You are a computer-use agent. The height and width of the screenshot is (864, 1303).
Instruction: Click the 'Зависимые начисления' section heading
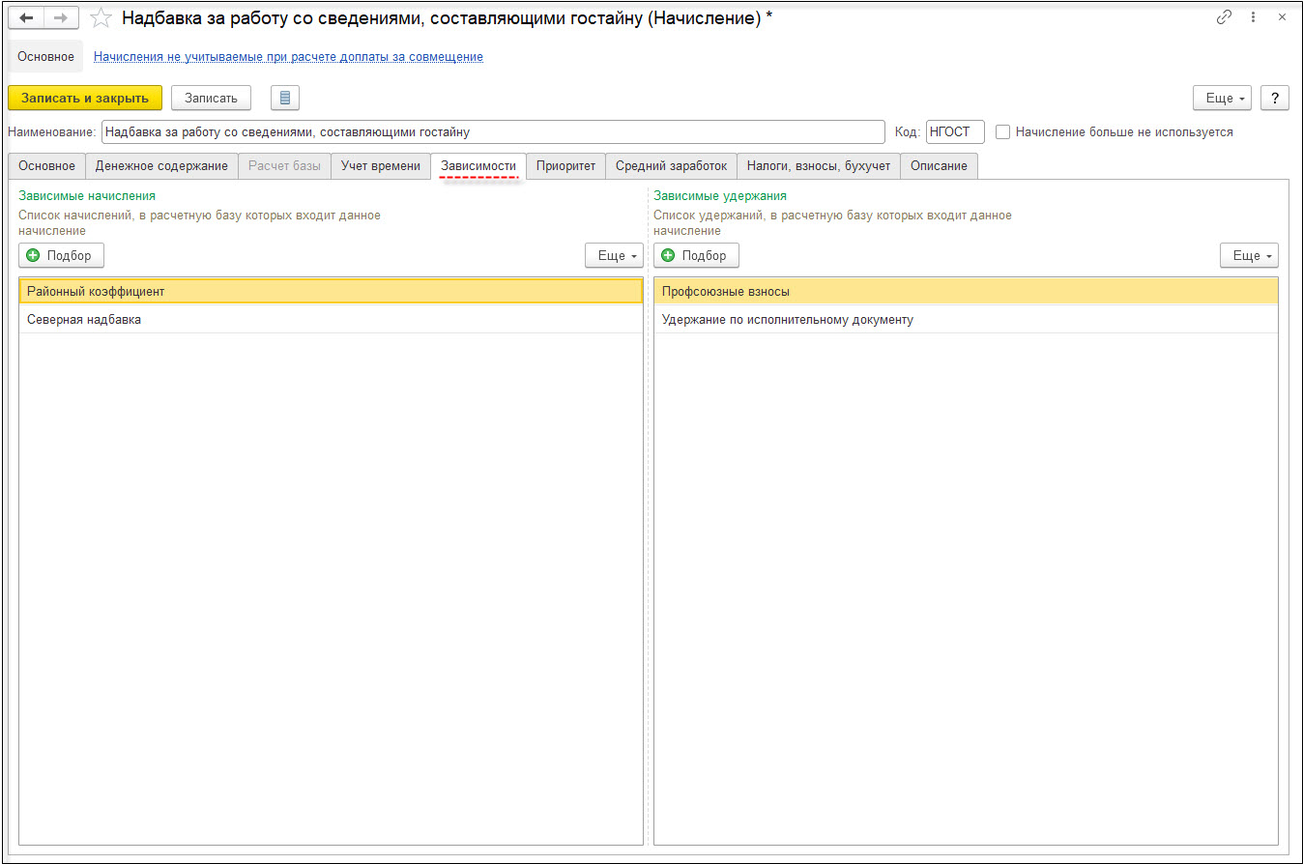coord(87,195)
